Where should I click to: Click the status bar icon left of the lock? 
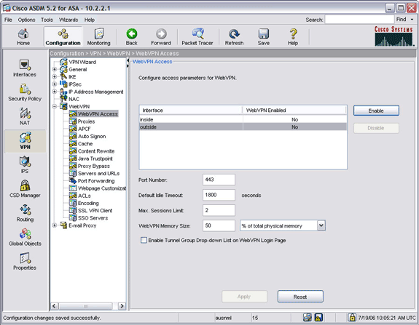point(318,317)
